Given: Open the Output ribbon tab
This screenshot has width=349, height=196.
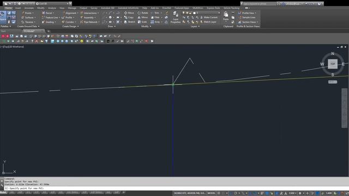Looking at the screenshot, I should [83, 8].
